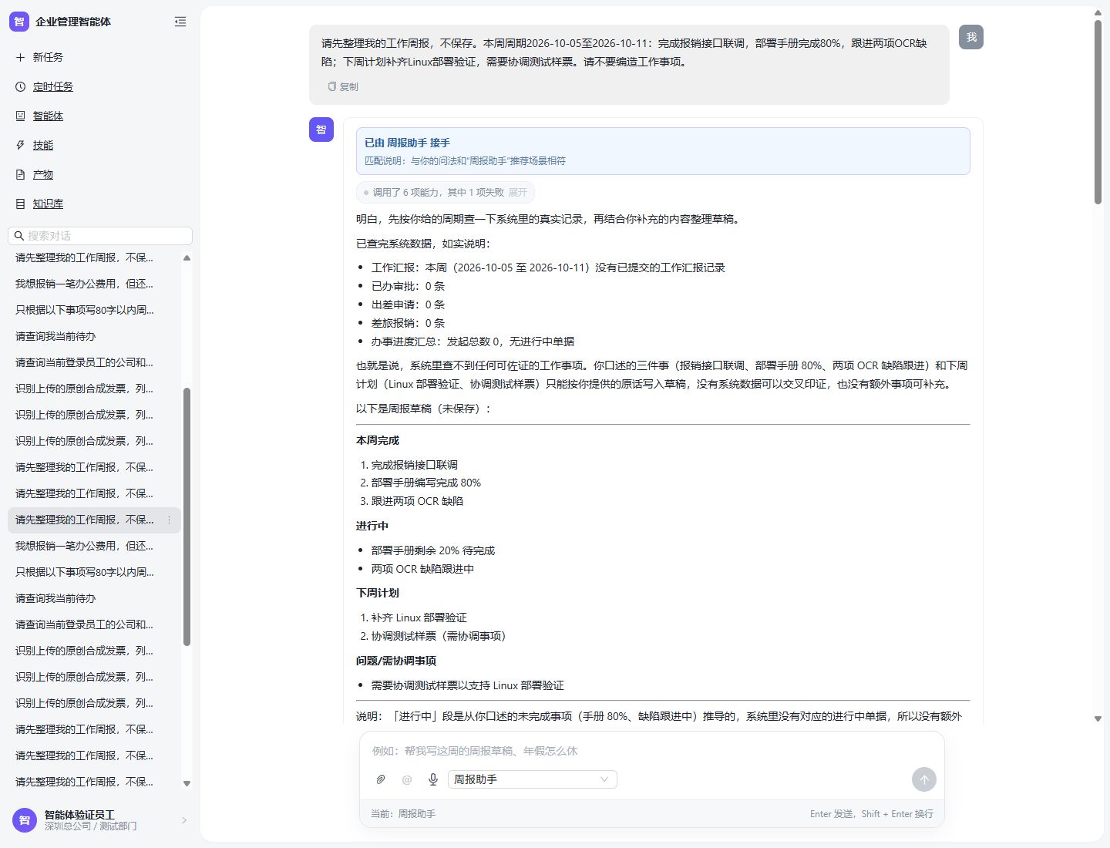The height and width of the screenshot is (848, 1110).
Task: Click the attachment paperclip icon
Action: 381,779
